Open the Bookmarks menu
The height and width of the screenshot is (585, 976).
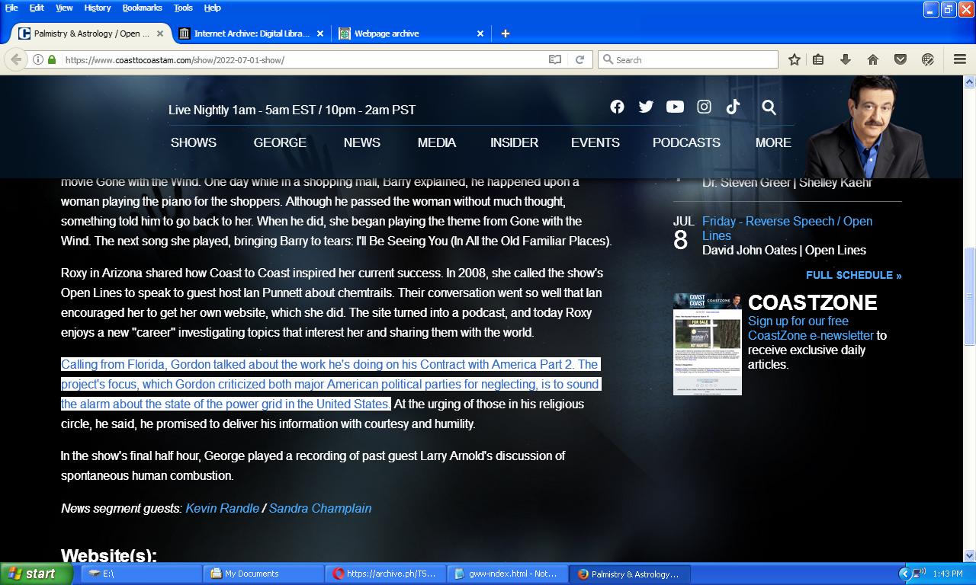[142, 8]
